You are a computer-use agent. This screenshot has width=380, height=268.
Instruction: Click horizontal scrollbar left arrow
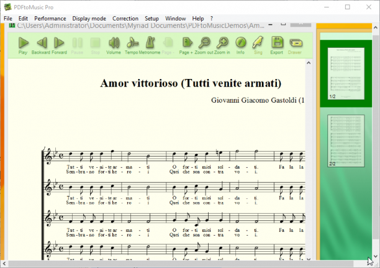coord(4,264)
